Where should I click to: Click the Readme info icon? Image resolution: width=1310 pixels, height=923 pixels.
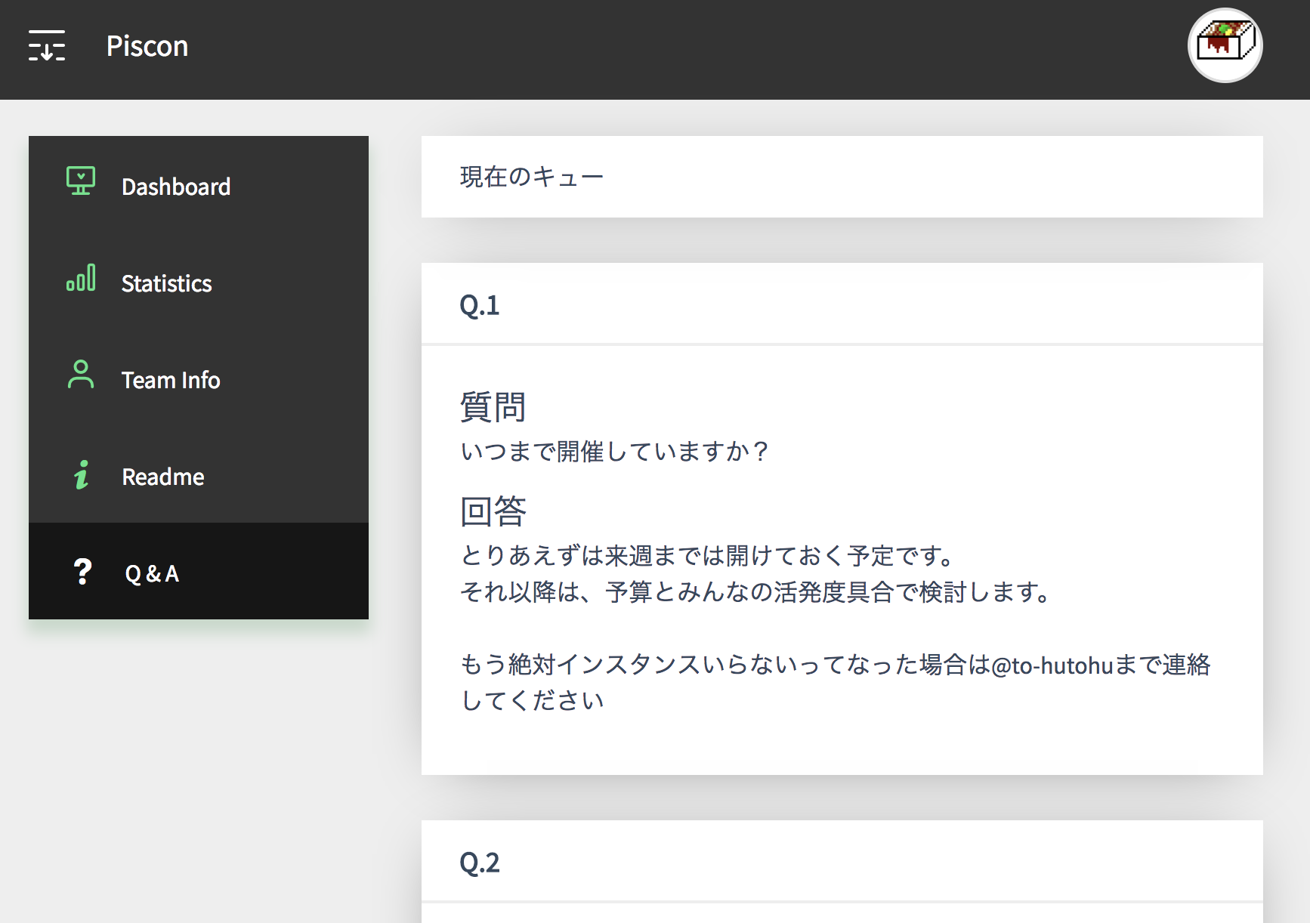pyautogui.click(x=81, y=475)
